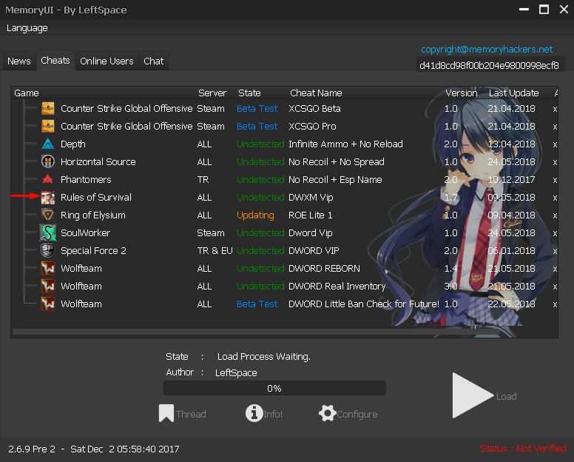Open the Language menu
This screenshot has width=574, height=462.
27,28
